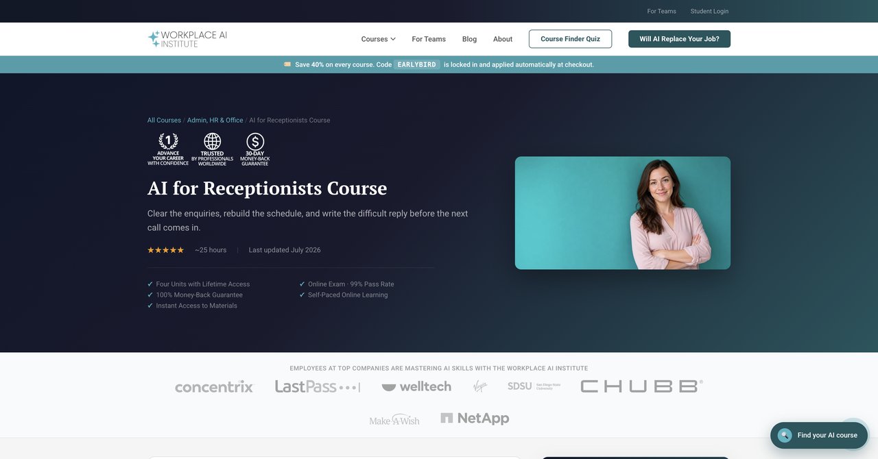Click Self-Paced Online Learning text
Screen dimensions: 878x459
coord(348,295)
